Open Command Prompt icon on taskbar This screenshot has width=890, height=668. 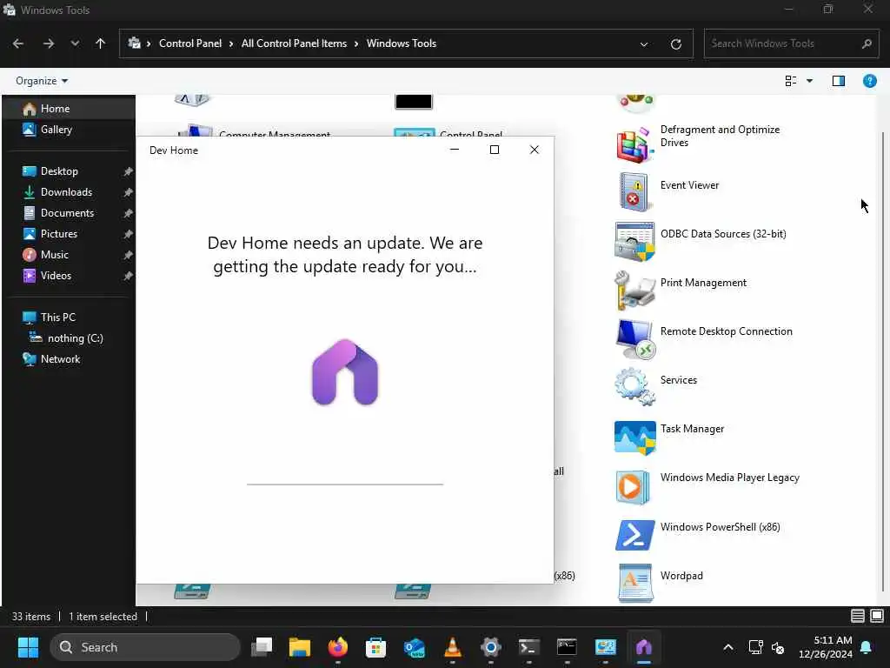(x=567, y=647)
